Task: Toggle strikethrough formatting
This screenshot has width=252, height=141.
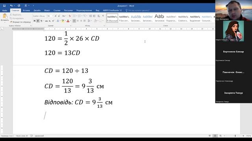Action: (46, 21)
